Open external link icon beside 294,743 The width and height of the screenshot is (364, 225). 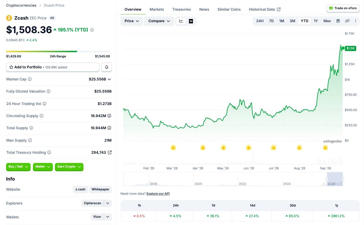click(x=110, y=152)
